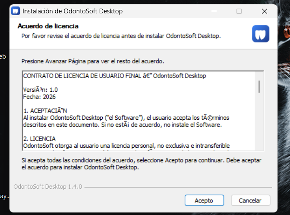Click the license text scrollbar thumb
This screenshot has width=290, height=215.
pos(259,87)
